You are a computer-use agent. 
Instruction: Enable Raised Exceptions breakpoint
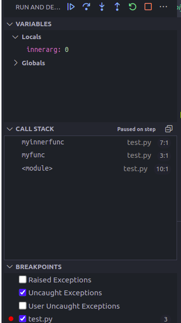(23, 280)
